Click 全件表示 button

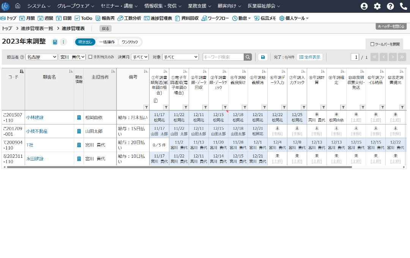click(x=310, y=57)
